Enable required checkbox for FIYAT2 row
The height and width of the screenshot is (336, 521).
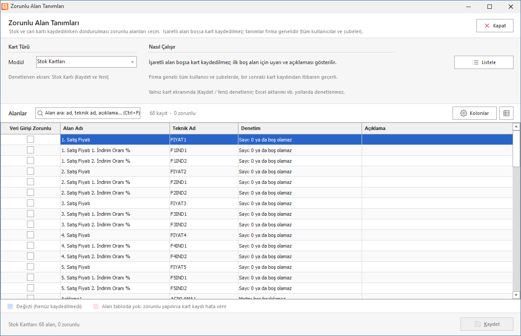[x=30, y=172]
